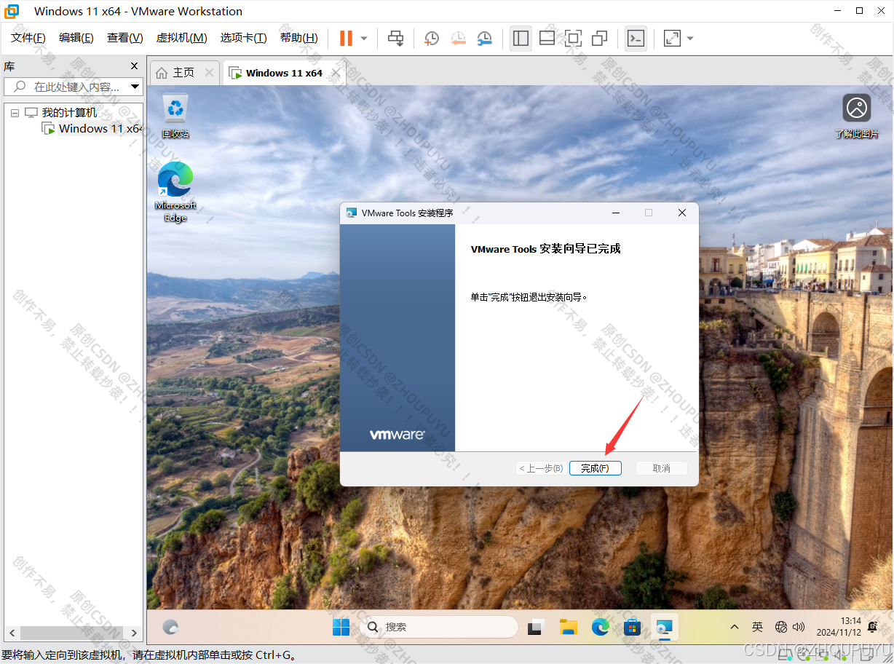Open the 虚拟机(M) menu

coord(181,38)
